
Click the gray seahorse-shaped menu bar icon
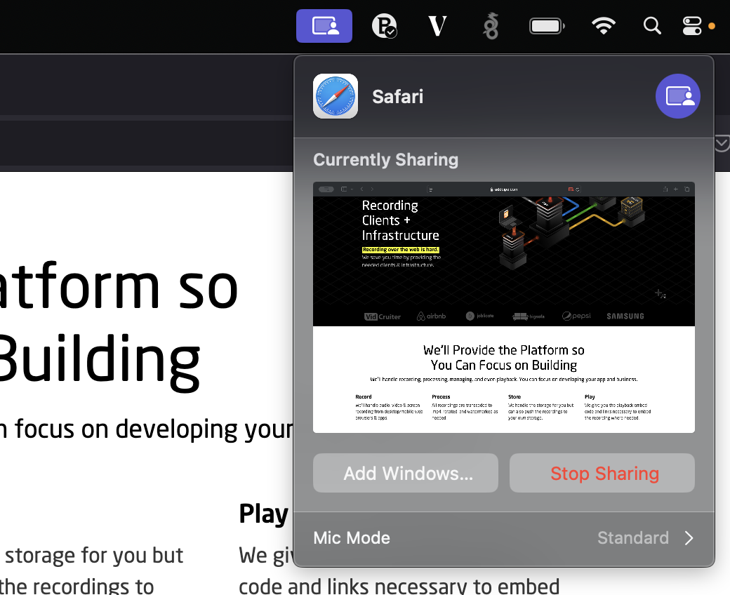tap(490, 25)
